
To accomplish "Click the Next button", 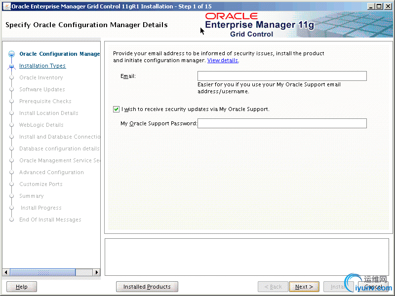I will (x=304, y=287).
